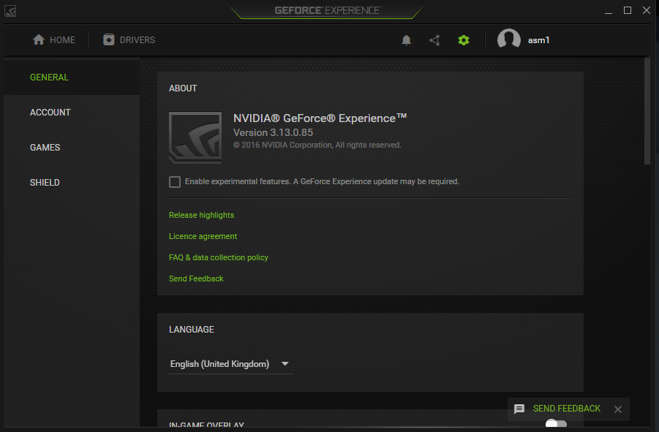Viewport: 659px width, 432px height.
Task: Click the 2016 NVIDIA Corporation copyright line
Action: (x=317, y=145)
